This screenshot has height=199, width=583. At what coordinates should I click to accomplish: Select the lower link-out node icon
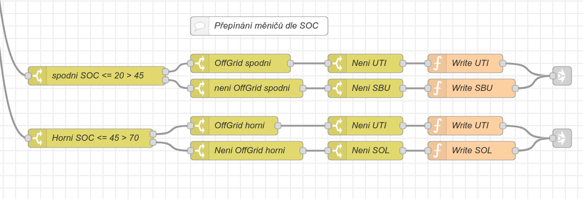tap(562, 139)
